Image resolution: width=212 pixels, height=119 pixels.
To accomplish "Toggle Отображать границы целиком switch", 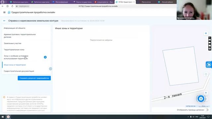I will point(206,110).
